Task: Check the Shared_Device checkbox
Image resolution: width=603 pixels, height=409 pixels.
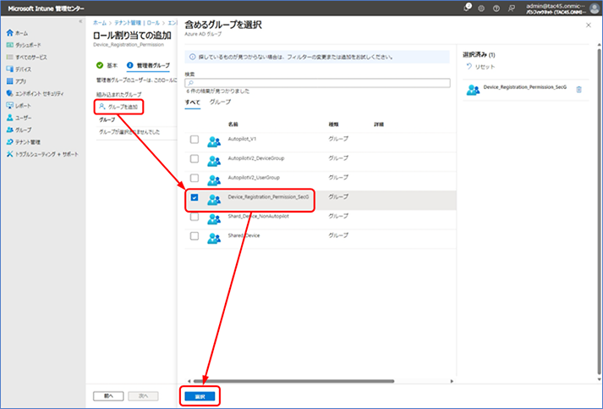Action: pos(195,236)
